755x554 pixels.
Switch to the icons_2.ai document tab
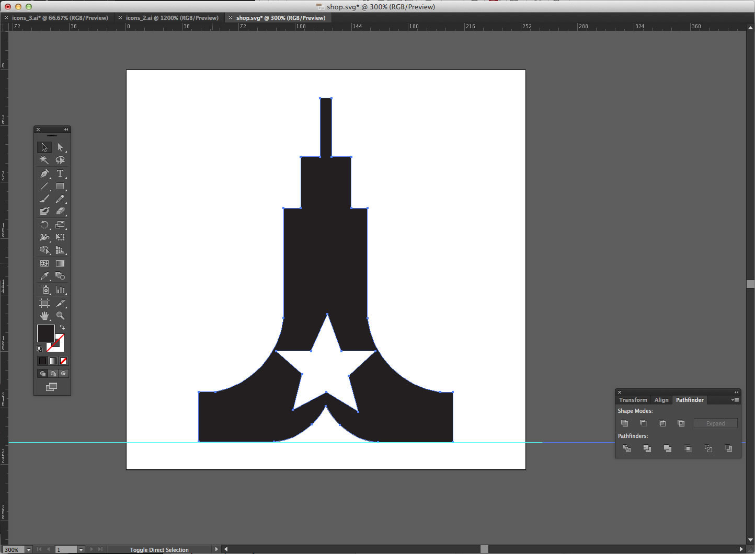pyautogui.click(x=172, y=18)
